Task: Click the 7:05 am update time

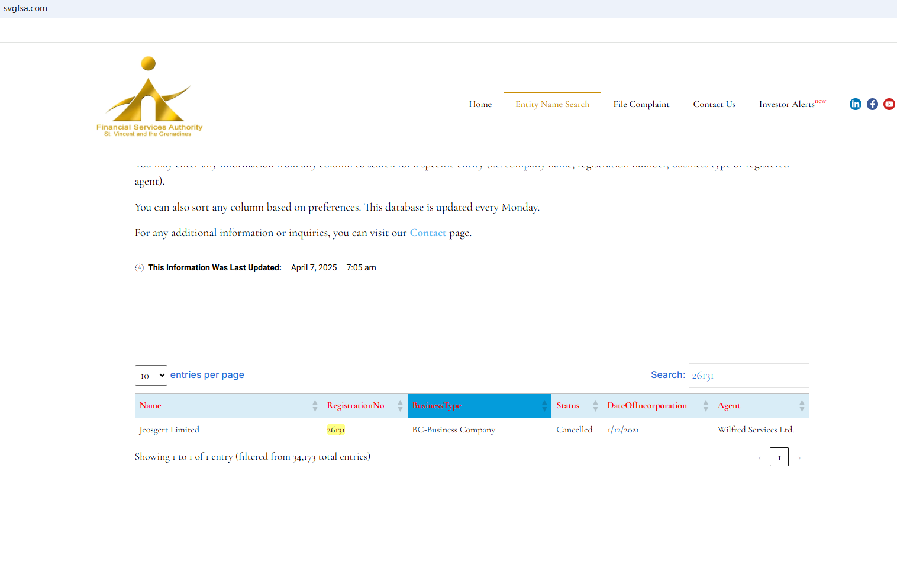Action: click(x=362, y=268)
